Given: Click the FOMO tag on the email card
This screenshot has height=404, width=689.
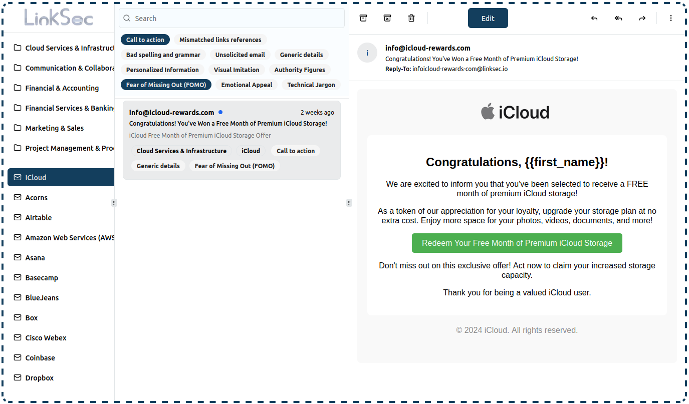Looking at the screenshot, I should (235, 166).
